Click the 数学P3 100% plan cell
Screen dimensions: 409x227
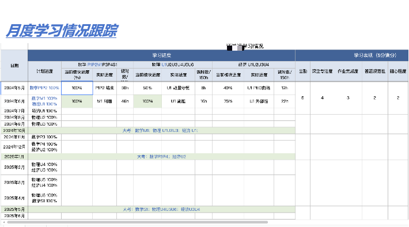click(44, 137)
